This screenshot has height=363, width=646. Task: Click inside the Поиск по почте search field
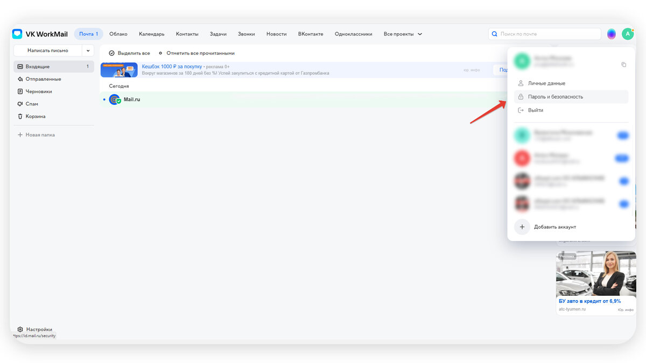(544, 34)
